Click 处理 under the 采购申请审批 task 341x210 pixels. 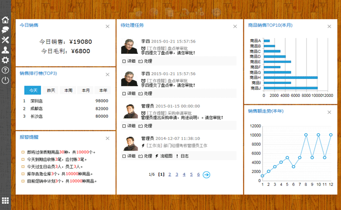(145, 126)
